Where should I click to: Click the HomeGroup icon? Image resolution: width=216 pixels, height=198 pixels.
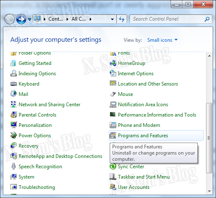[x=113, y=63]
